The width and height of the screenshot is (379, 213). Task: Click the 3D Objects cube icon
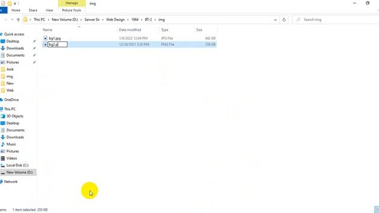click(x=2, y=116)
